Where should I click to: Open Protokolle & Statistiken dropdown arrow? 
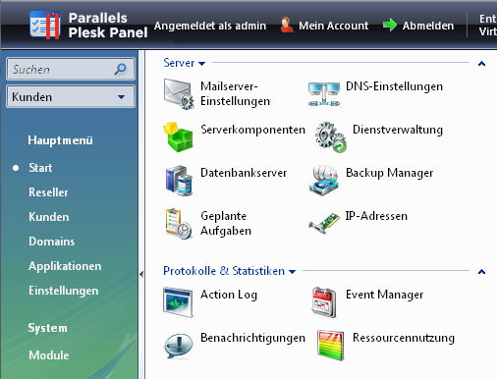293,271
